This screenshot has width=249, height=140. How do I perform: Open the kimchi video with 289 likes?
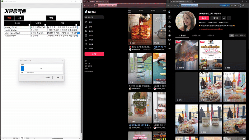click(140, 30)
